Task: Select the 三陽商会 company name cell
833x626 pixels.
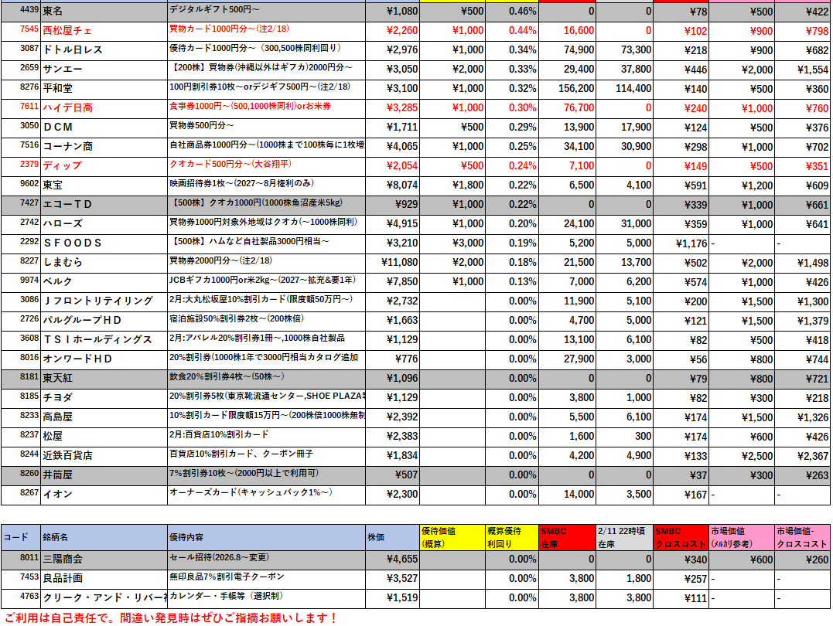Action: click(x=104, y=559)
